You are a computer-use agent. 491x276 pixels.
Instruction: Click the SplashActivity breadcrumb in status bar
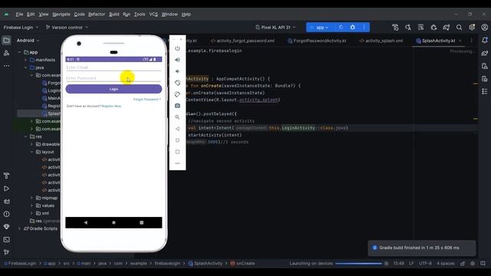coord(206,264)
